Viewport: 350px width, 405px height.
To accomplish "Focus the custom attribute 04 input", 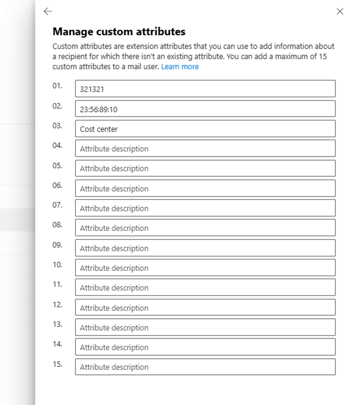I will (205, 149).
